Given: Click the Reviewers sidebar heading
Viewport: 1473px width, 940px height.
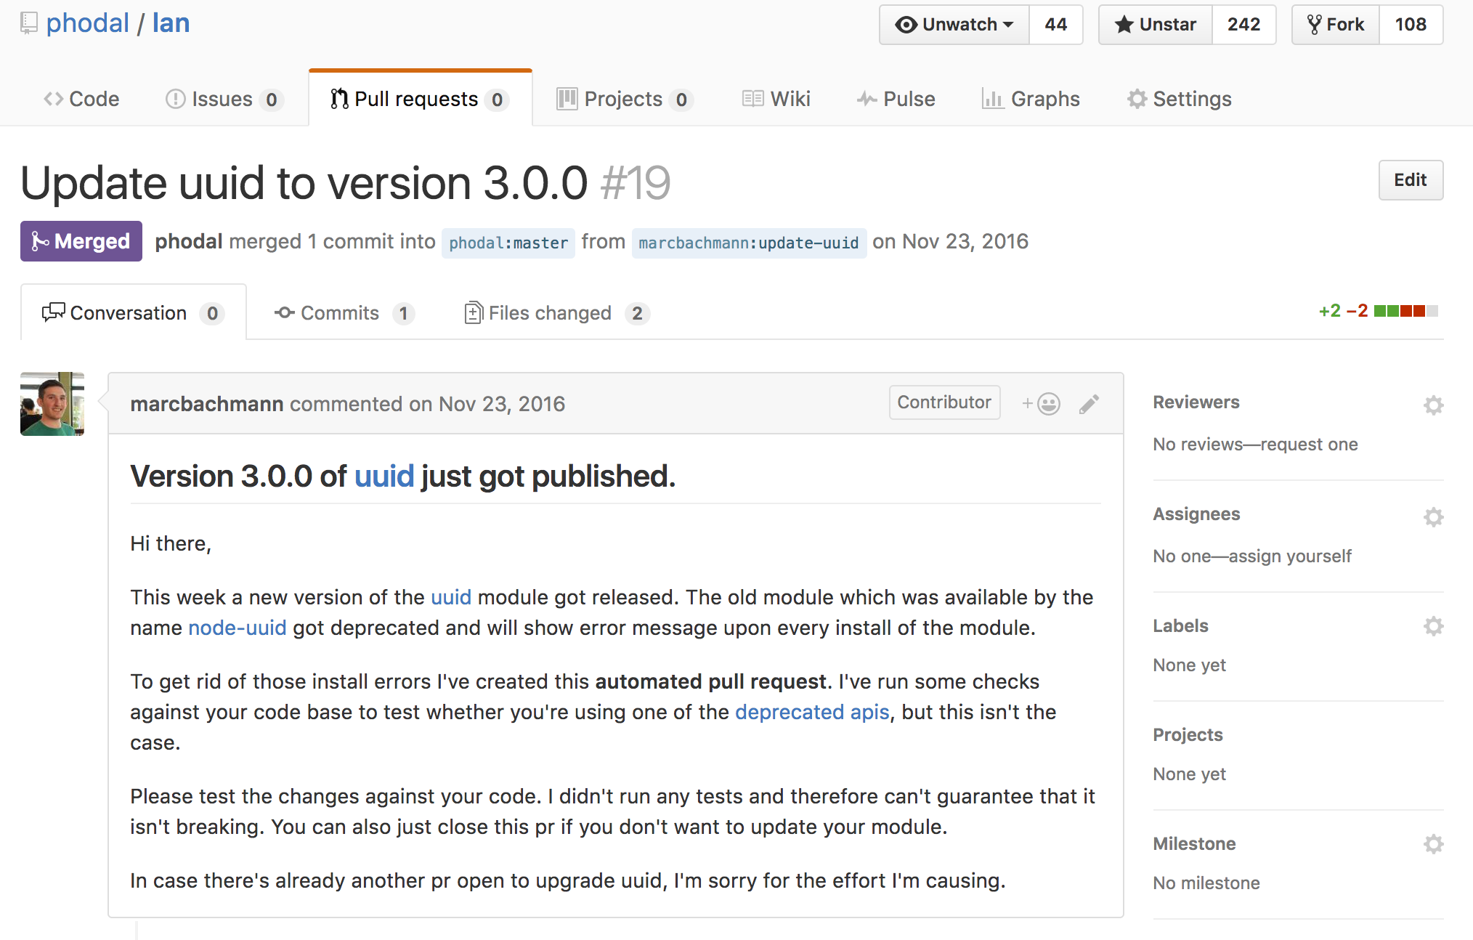Looking at the screenshot, I should pyautogui.click(x=1196, y=402).
